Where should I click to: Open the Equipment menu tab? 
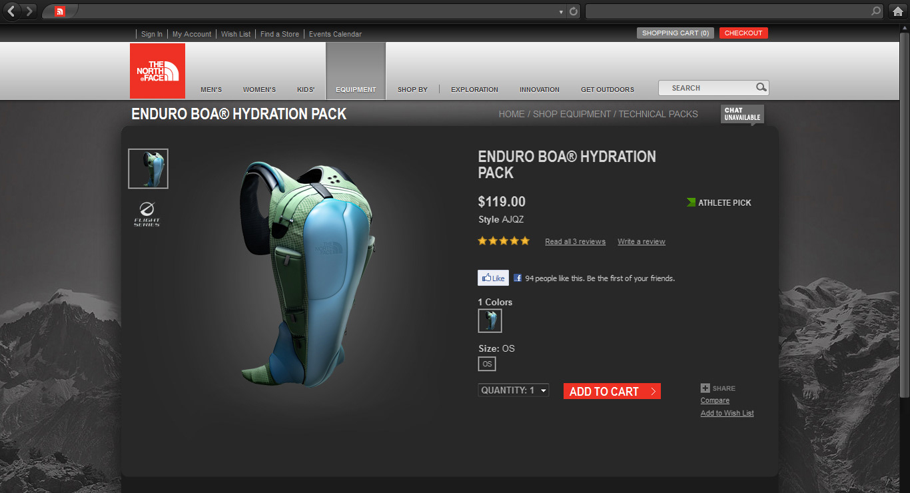tap(356, 71)
